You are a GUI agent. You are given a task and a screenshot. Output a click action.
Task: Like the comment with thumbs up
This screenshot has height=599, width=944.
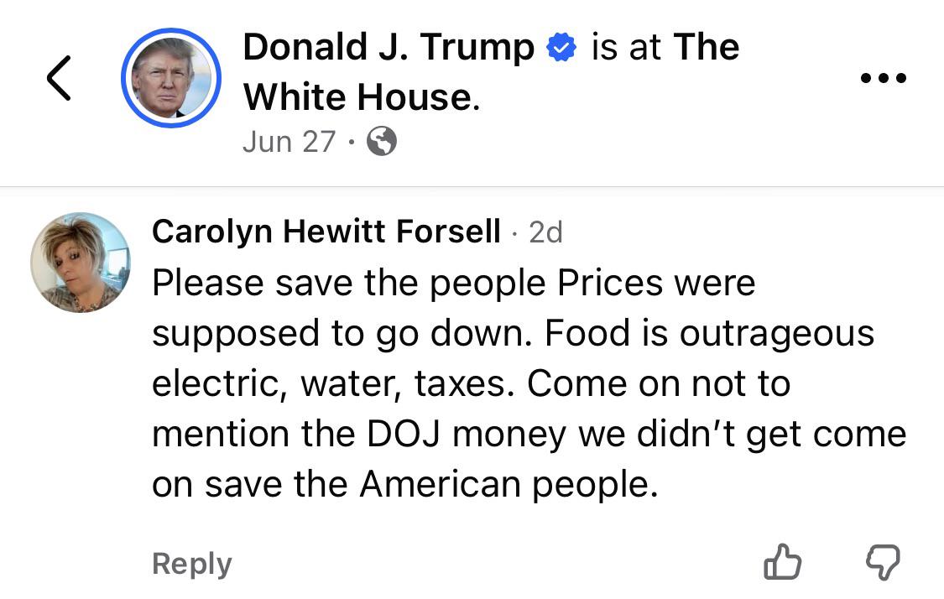tap(782, 562)
